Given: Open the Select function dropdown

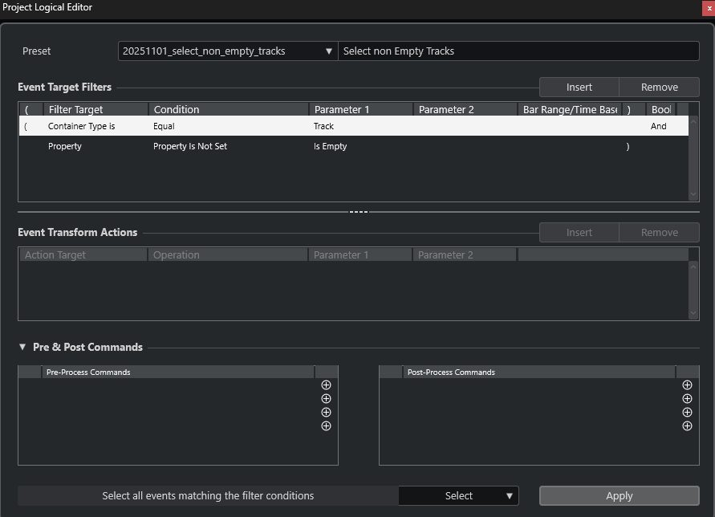Looking at the screenshot, I should click(x=459, y=496).
